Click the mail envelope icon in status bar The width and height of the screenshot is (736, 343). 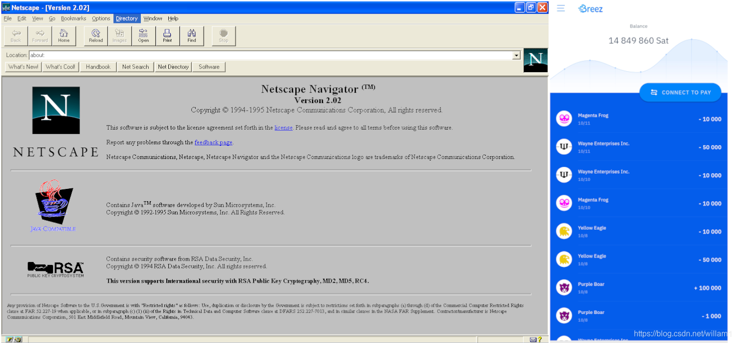pyautogui.click(x=532, y=339)
